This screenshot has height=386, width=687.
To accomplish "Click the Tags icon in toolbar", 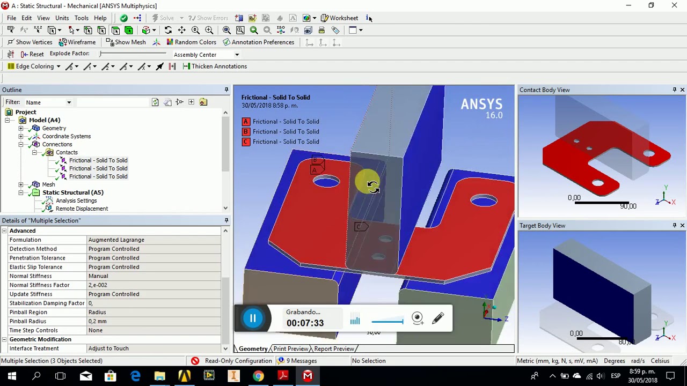I will pos(335,30).
